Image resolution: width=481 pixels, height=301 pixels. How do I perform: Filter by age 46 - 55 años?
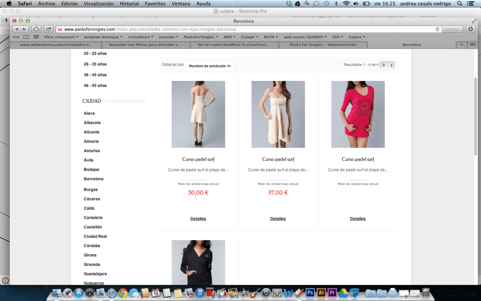pyautogui.click(x=95, y=86)
